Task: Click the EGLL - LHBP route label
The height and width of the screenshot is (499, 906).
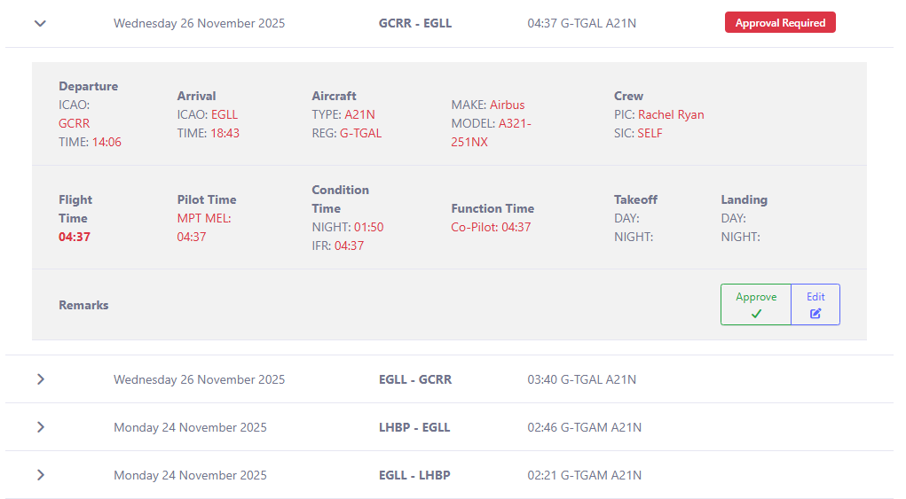Action: [x=414, y=475]
